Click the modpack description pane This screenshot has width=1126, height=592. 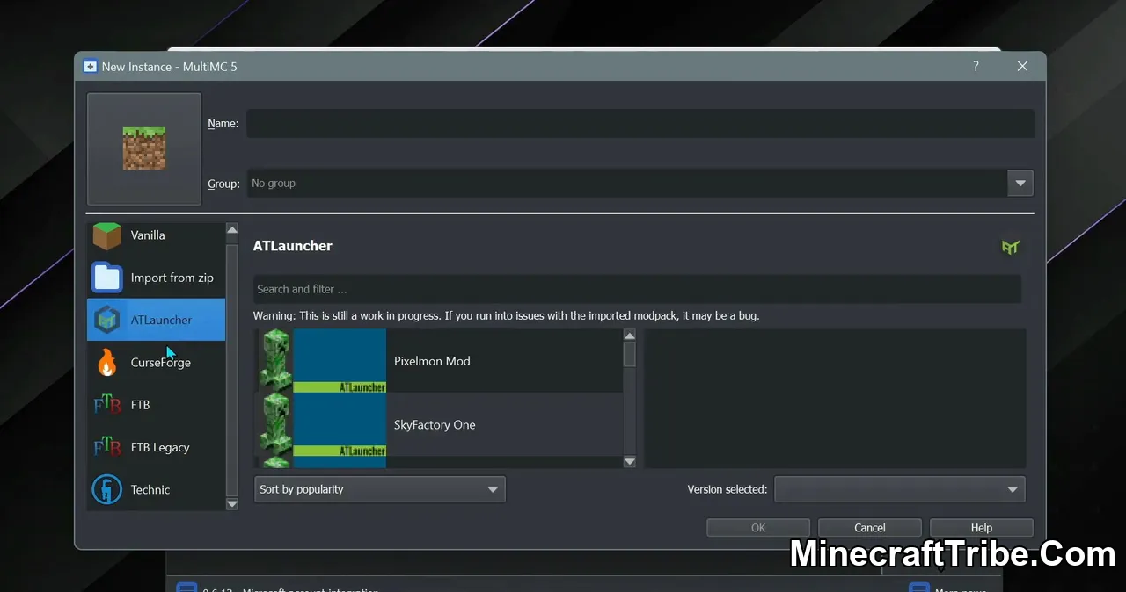[835, 399]
